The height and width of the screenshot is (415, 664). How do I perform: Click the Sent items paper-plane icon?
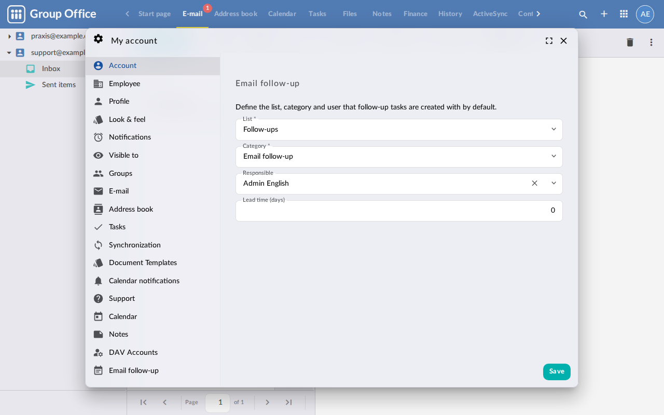31,85
